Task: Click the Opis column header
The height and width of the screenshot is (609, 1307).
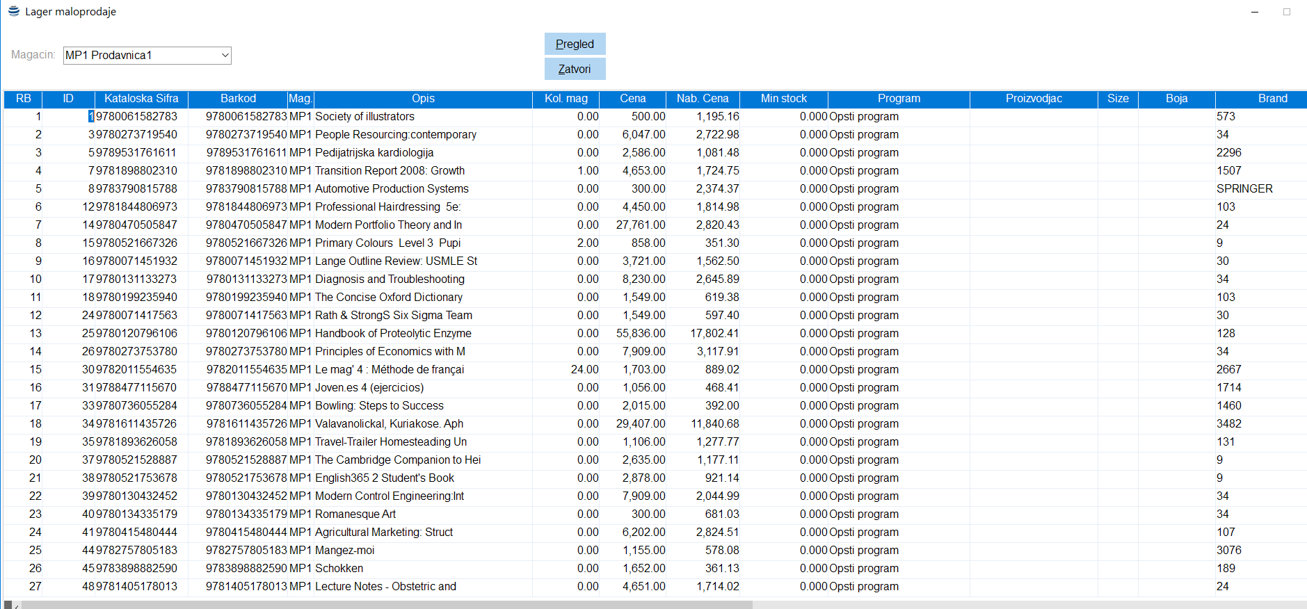Action: point(423,99)
